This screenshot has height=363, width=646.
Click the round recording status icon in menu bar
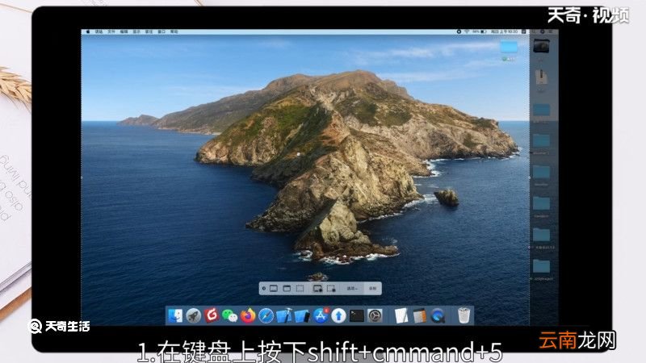[459, 31]
